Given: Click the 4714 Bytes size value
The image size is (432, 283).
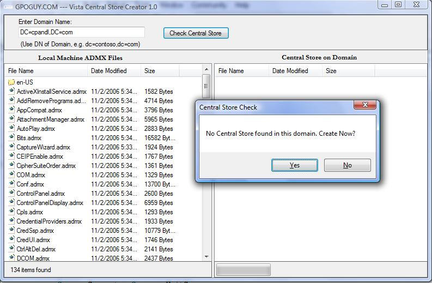Looking at the screenshot, I should 159,101.
